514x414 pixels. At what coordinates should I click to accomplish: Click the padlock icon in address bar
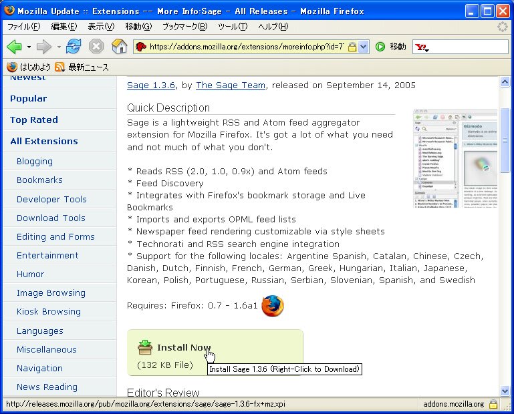click(x=352, y=47)
